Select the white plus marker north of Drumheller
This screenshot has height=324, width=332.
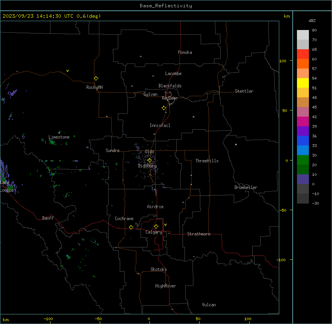236,144
